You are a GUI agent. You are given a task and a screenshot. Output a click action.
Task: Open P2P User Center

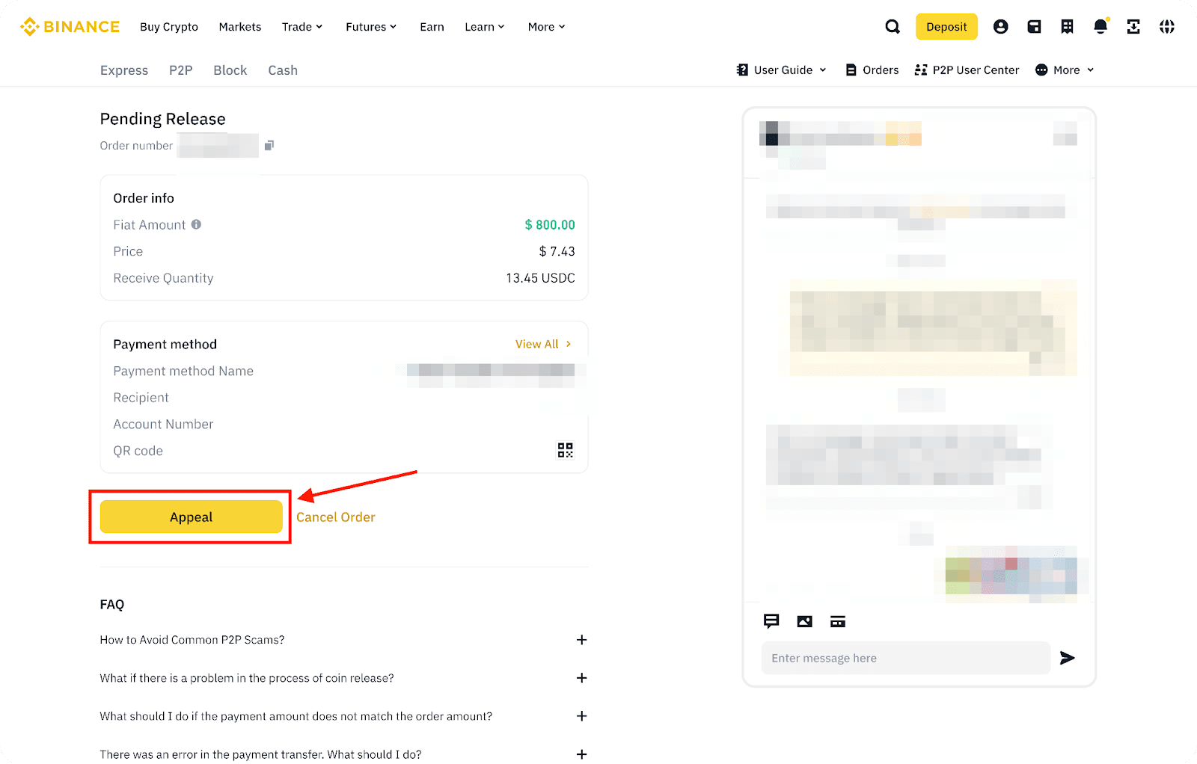[x=976, y=70]
